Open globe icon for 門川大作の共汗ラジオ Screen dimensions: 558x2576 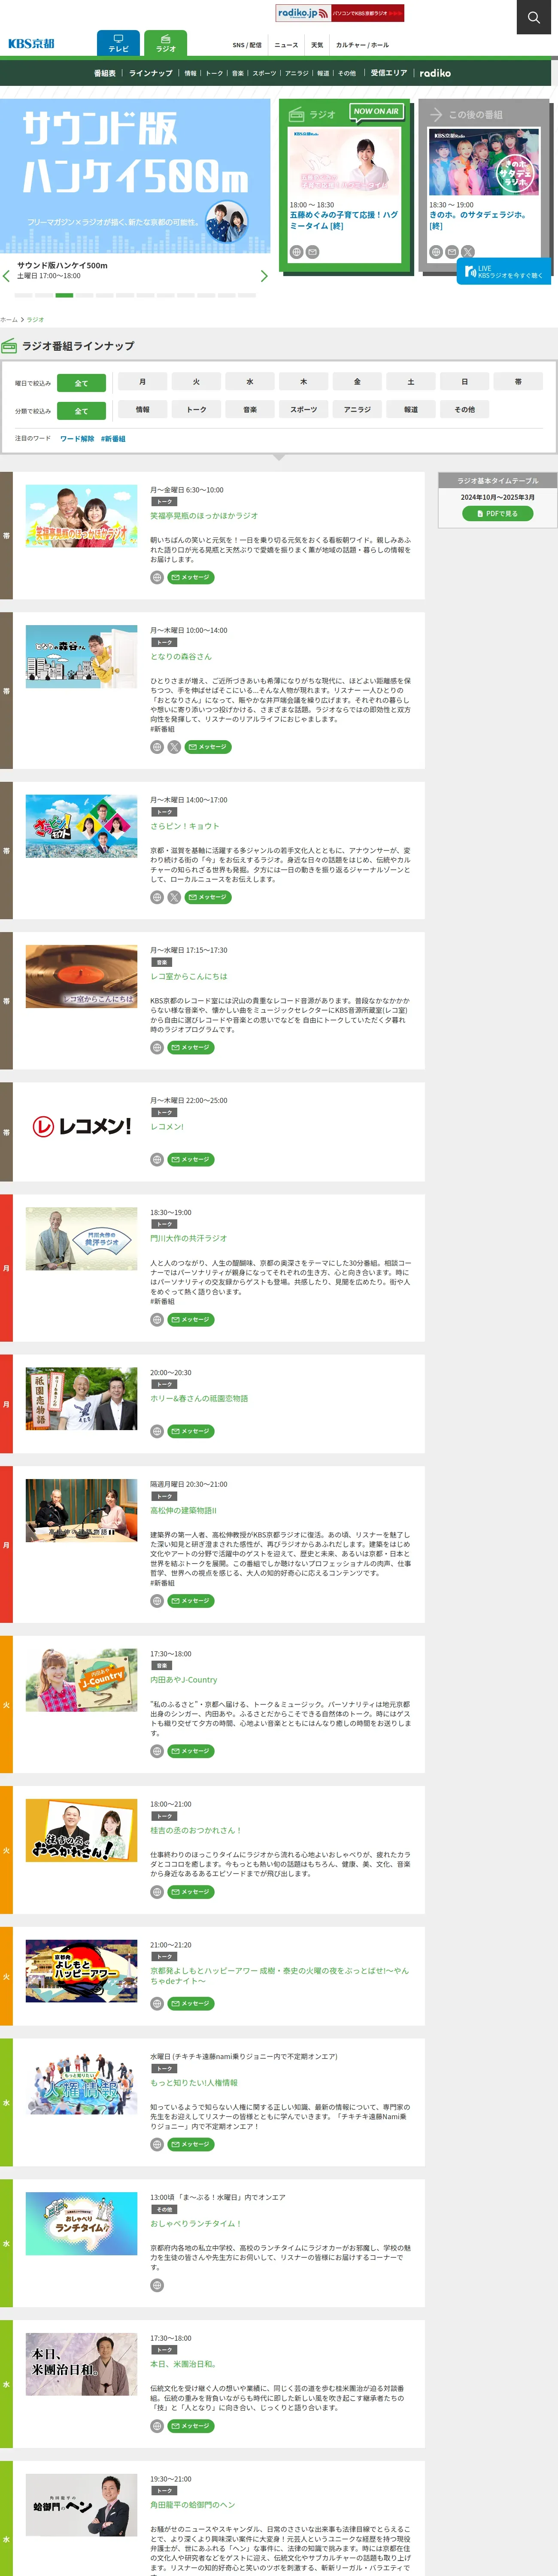(x=157, y=1320)
